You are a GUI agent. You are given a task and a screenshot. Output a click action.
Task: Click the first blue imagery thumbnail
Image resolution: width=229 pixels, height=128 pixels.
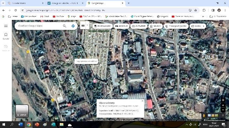209,115
